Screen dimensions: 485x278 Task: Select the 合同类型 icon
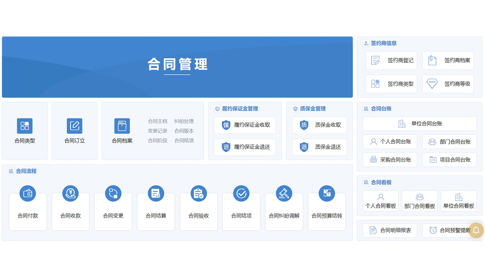click(x=25, y=126)
